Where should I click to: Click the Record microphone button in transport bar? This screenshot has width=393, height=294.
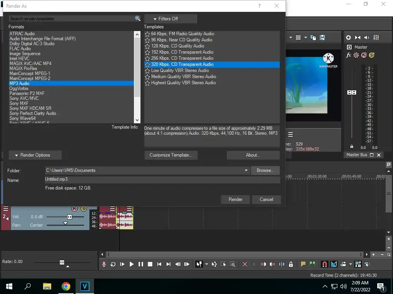point(104,264)
